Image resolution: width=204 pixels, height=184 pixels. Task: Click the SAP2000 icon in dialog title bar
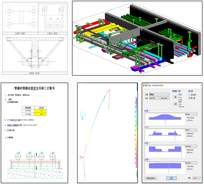pyautogui.click(x=144, y=85)
